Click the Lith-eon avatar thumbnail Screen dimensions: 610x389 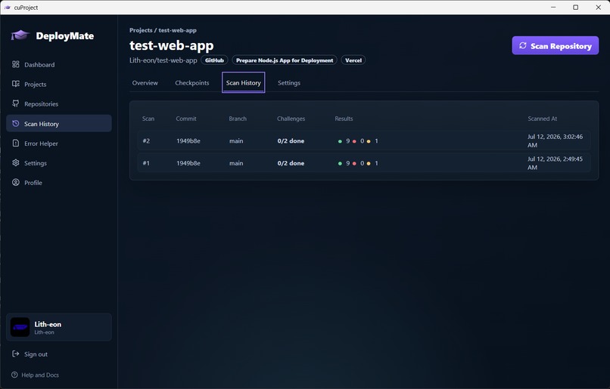[20, 327]
